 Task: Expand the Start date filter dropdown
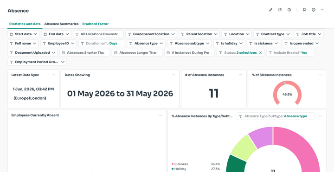pyautogui.click(x=24, y=34)
